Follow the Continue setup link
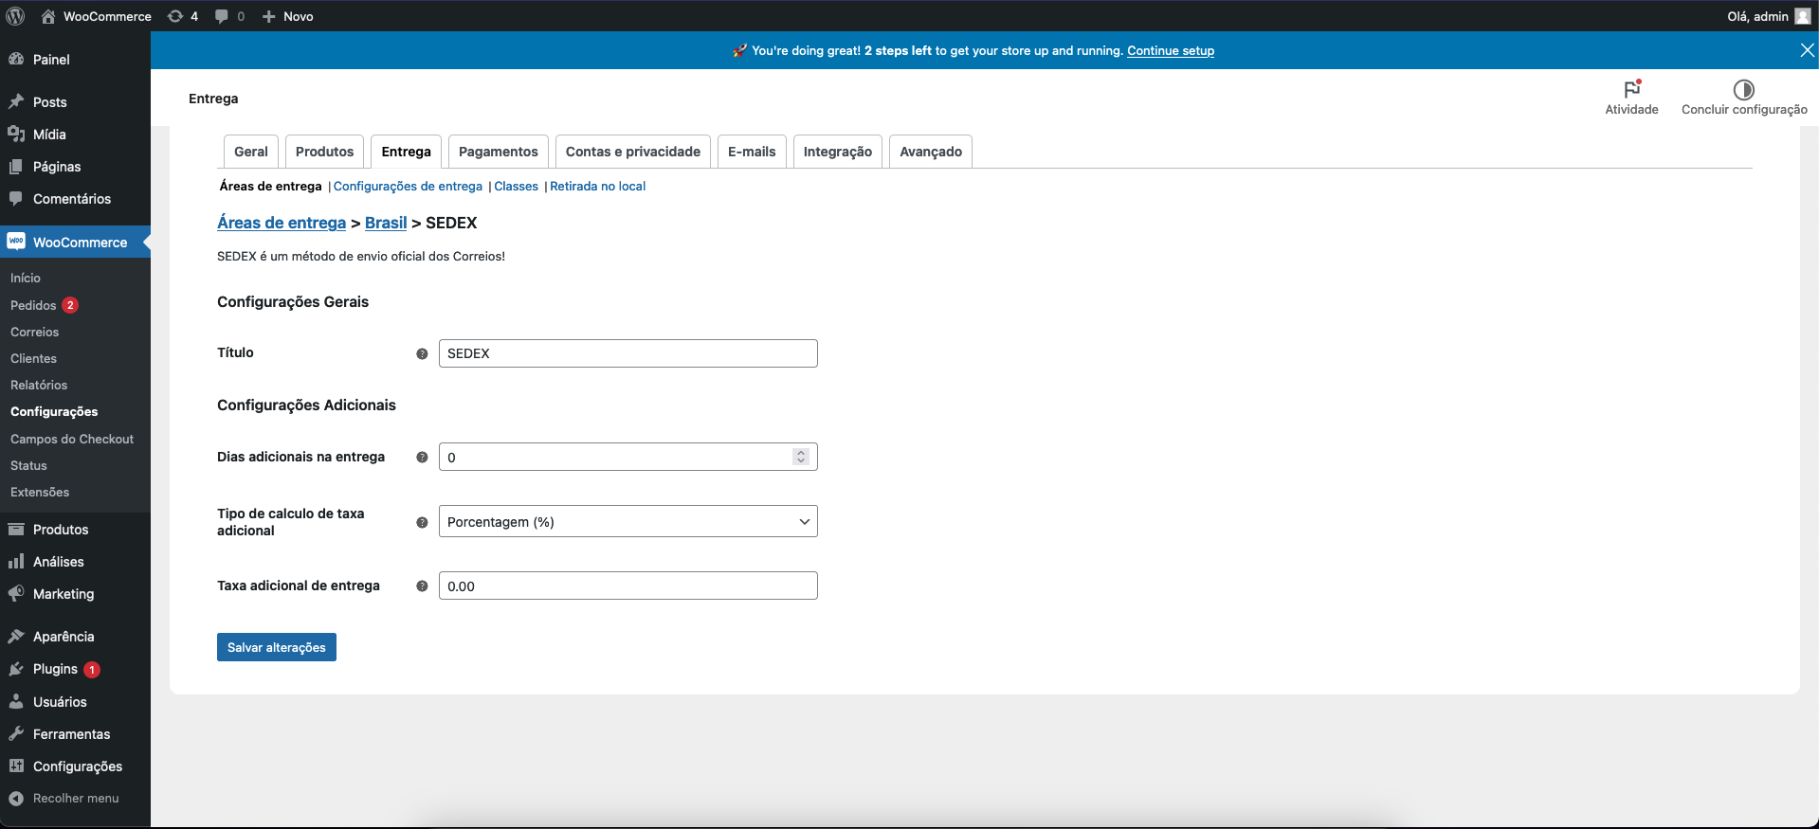 click(1171, 50)
